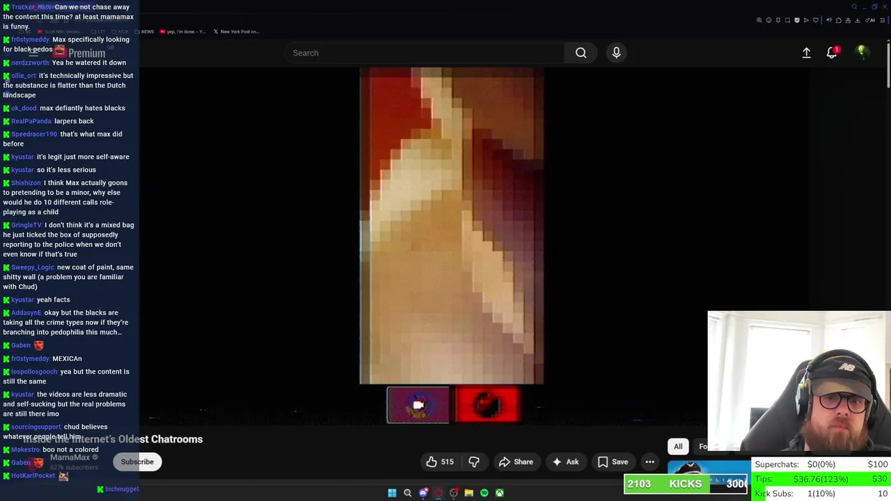The height and width of the screenshot is (501, 891).
Task: Open the three-dot more actions menu
Action: point(649,461)
